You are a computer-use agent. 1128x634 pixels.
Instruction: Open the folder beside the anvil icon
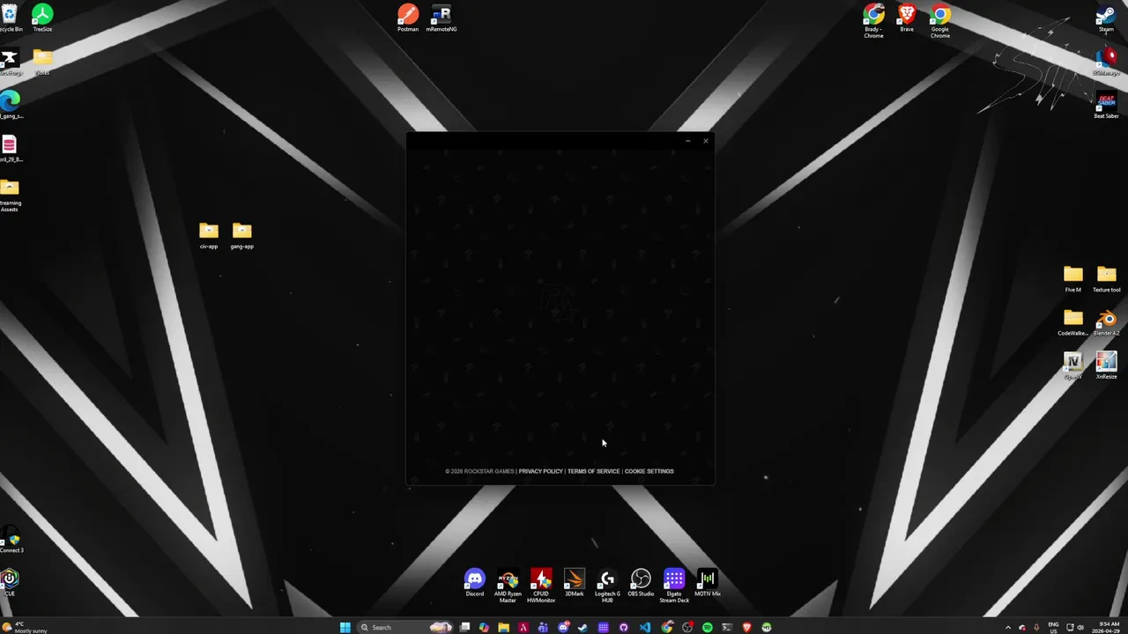coord(42,62)
